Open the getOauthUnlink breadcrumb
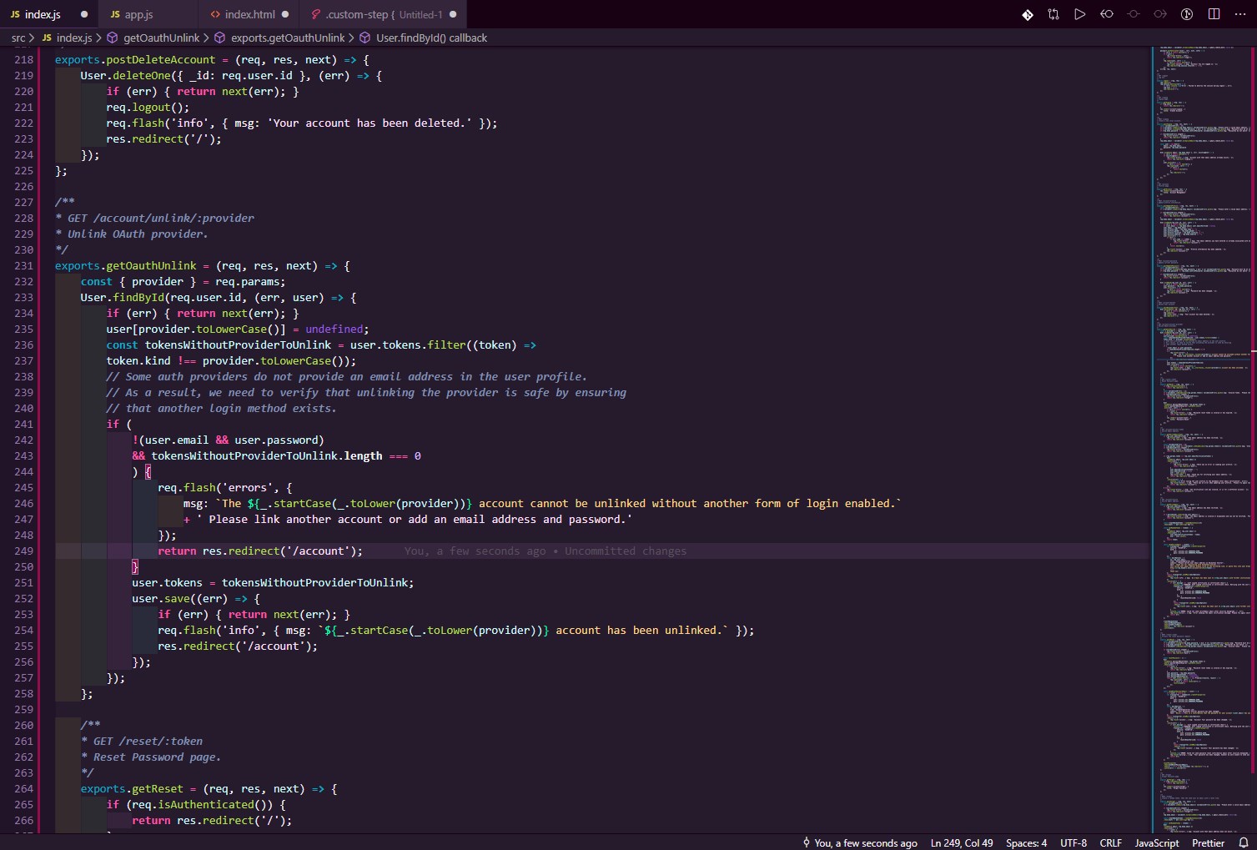The image size is (1257, 850). tap(161, 38)
